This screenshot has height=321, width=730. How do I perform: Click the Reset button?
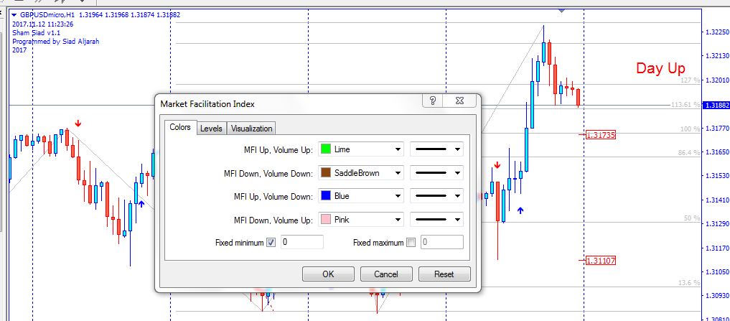point(443,274)
